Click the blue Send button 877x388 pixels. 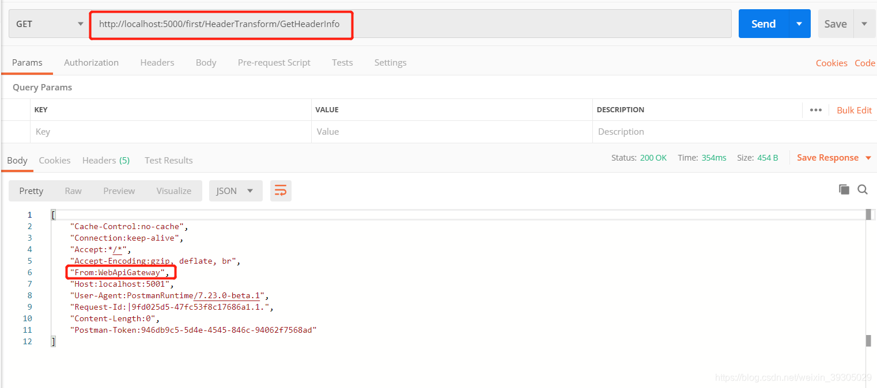(763, 24)
